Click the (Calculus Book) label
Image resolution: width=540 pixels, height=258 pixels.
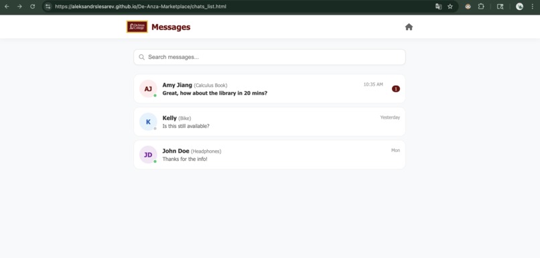[x=210, y=85]
